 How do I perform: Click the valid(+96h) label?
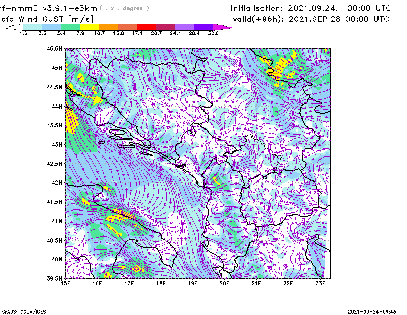(x=258, y=19)
